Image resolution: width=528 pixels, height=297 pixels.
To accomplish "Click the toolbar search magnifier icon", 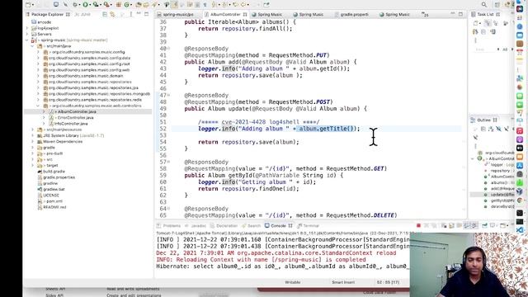I will 484,4.
